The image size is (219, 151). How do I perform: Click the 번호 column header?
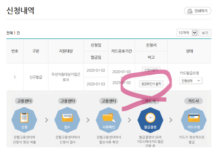[x=15, y=51]
